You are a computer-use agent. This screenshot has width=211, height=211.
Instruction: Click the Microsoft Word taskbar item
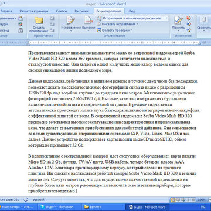[x=148, y=207]
